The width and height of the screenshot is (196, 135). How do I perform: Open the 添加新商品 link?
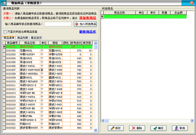[x=88, y=18]
